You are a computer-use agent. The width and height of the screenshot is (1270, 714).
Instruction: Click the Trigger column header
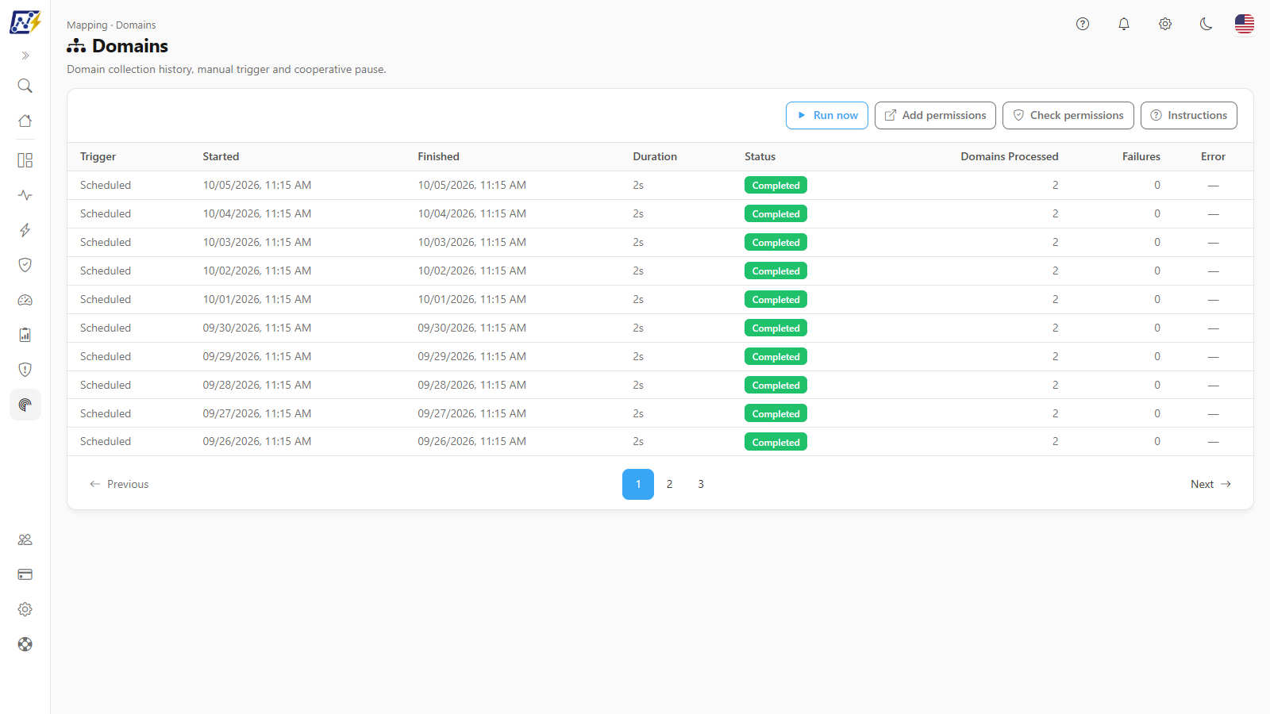(x=98, y=156)
